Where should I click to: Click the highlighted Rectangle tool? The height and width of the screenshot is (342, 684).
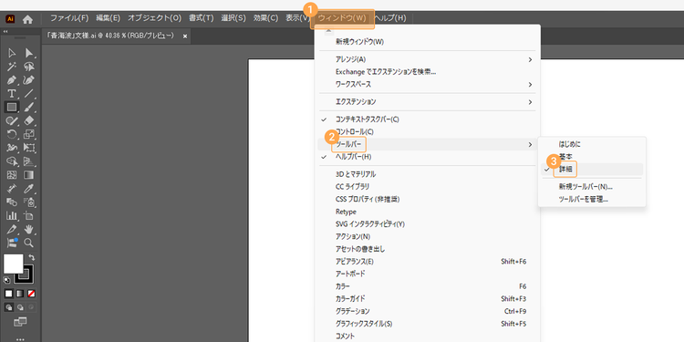pyautogui.click(x=12, y=108)
